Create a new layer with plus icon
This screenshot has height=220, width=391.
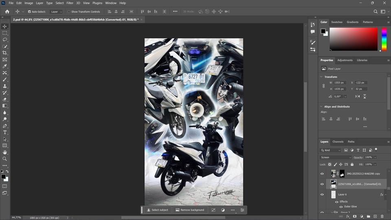click(375, 216)
